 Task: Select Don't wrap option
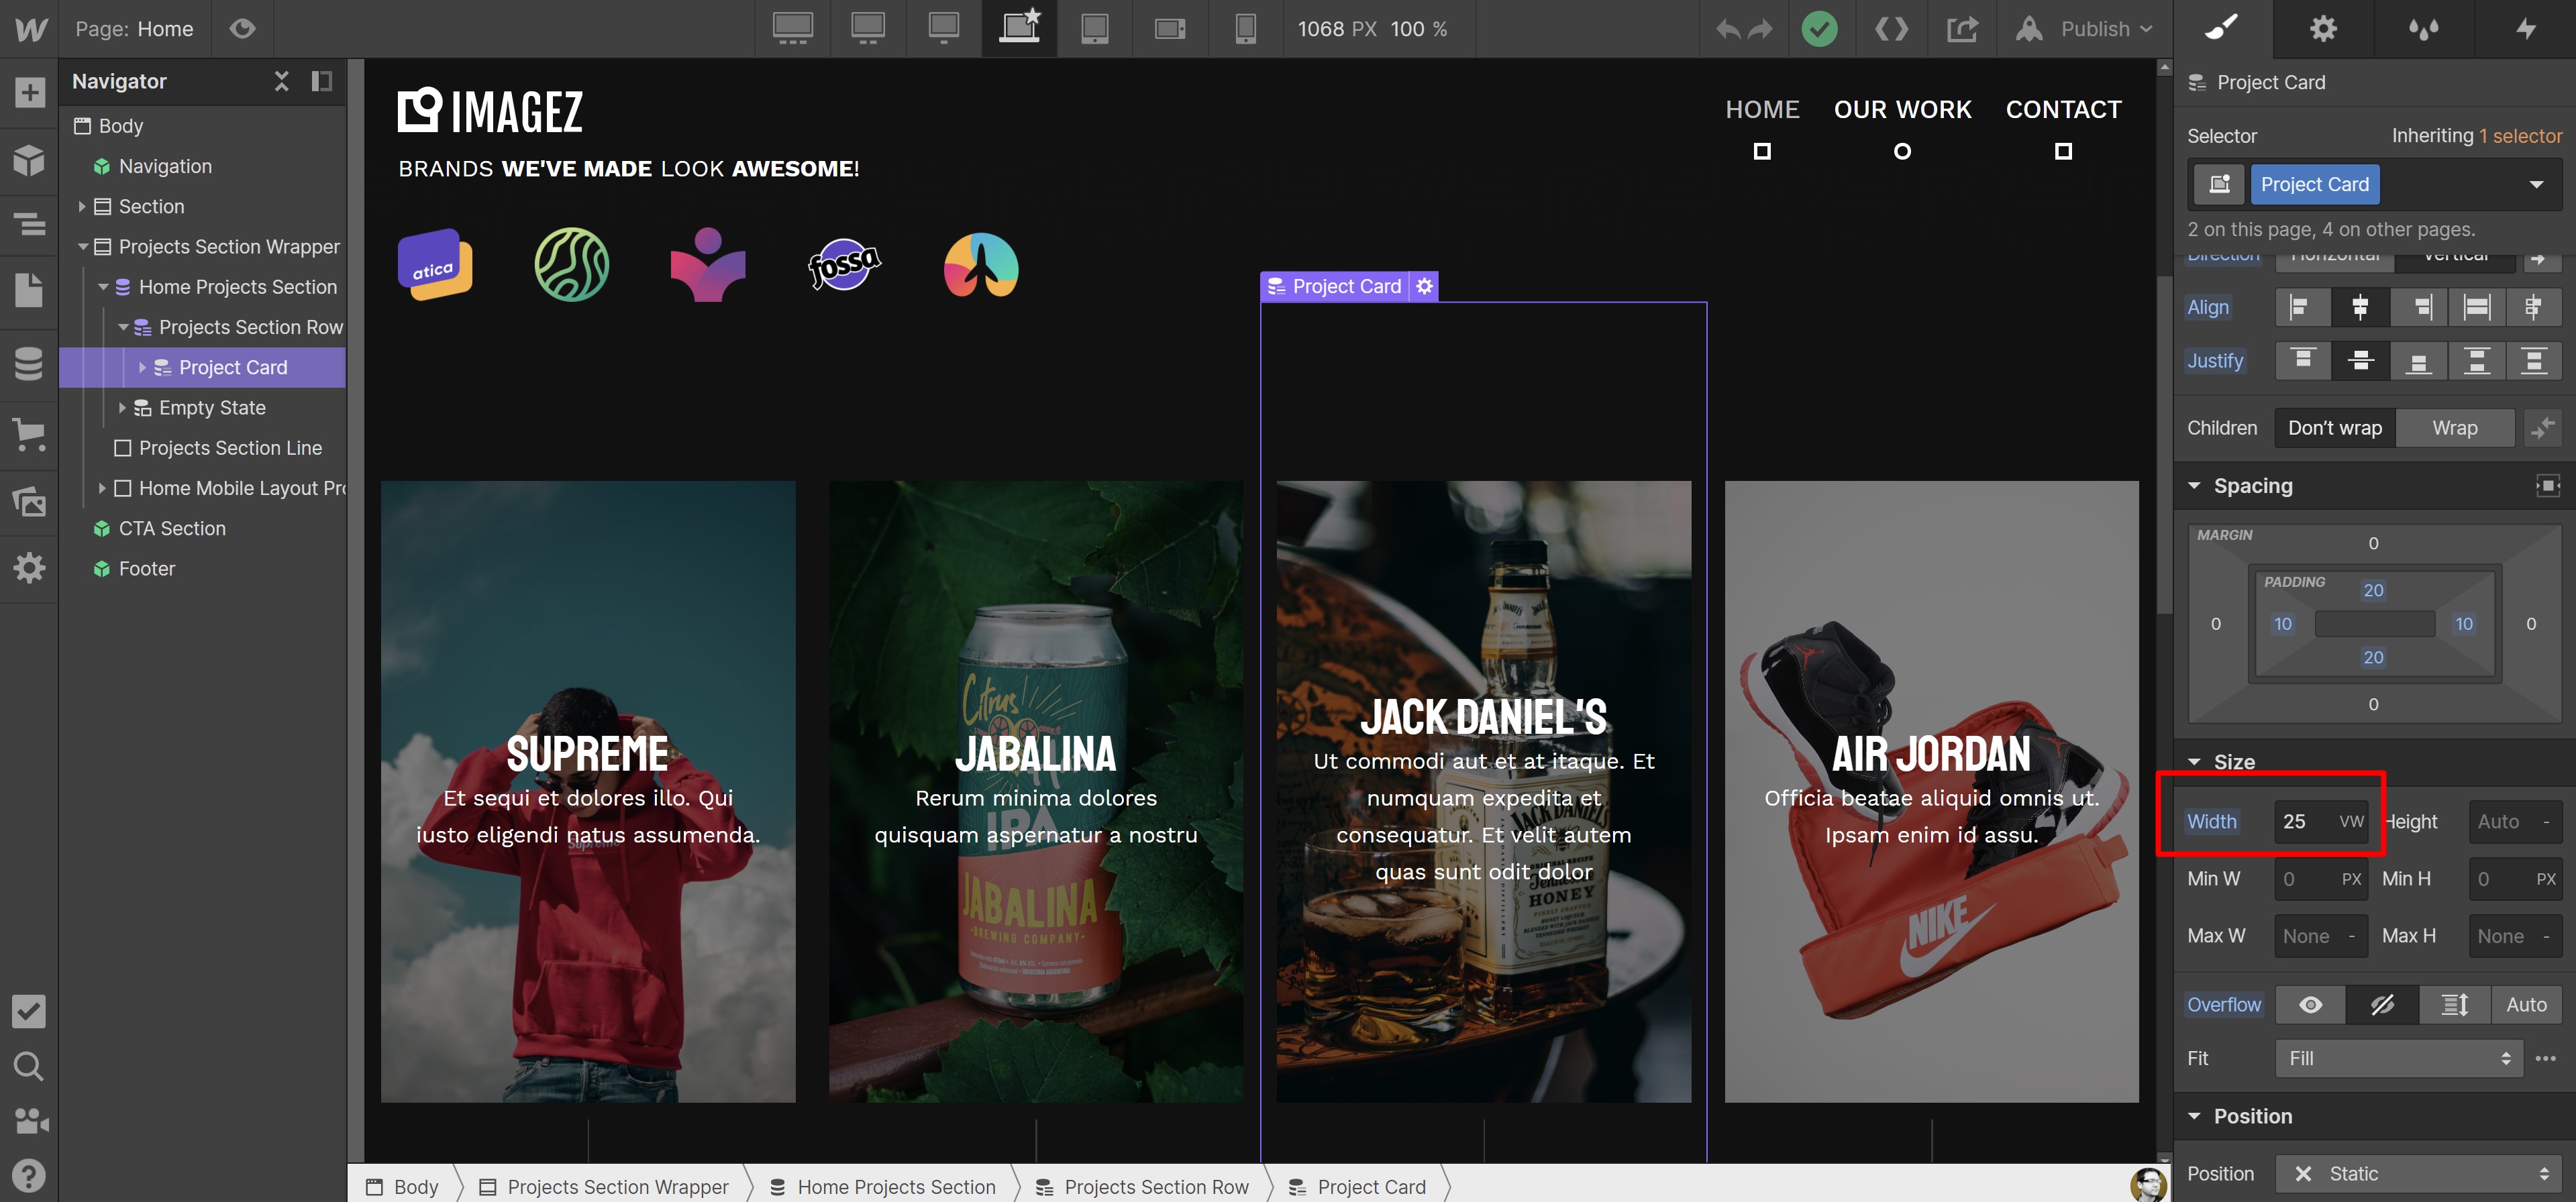coord(2334,428)
